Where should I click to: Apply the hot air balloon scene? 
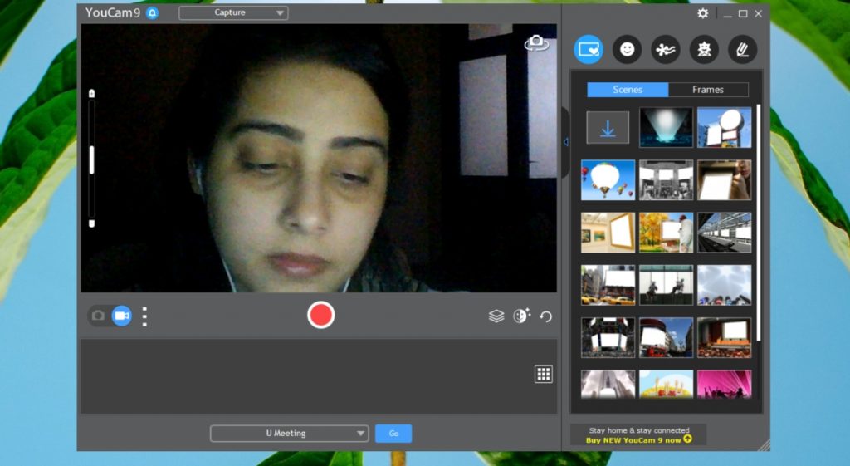pos(608,179)
